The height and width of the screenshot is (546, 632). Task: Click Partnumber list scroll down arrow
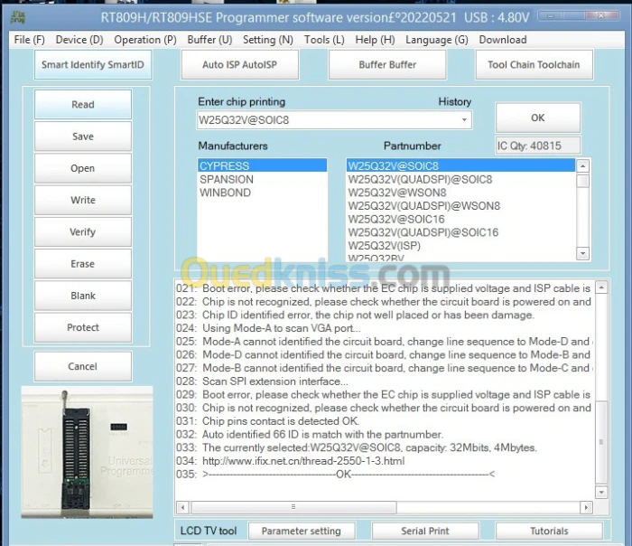pyautogui.click(x=583, y=253)
